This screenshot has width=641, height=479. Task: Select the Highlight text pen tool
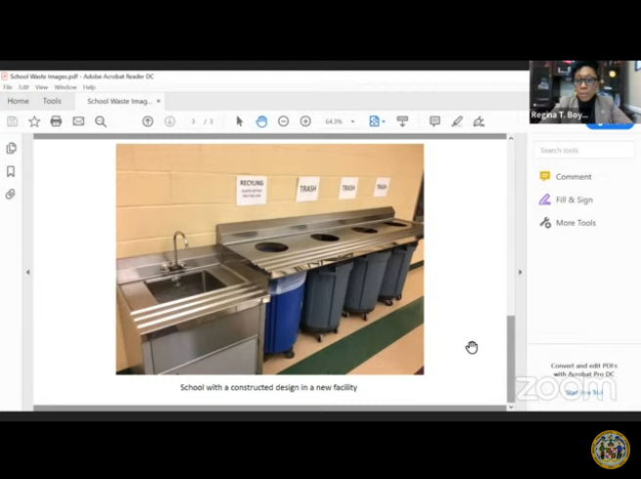[457, 121]
